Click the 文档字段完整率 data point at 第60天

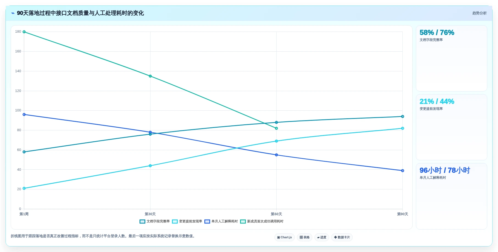276,122
